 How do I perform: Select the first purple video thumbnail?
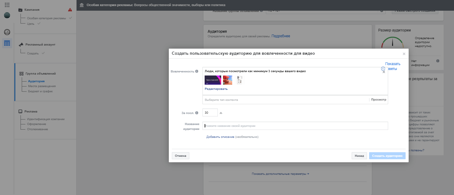pos(213,80)
